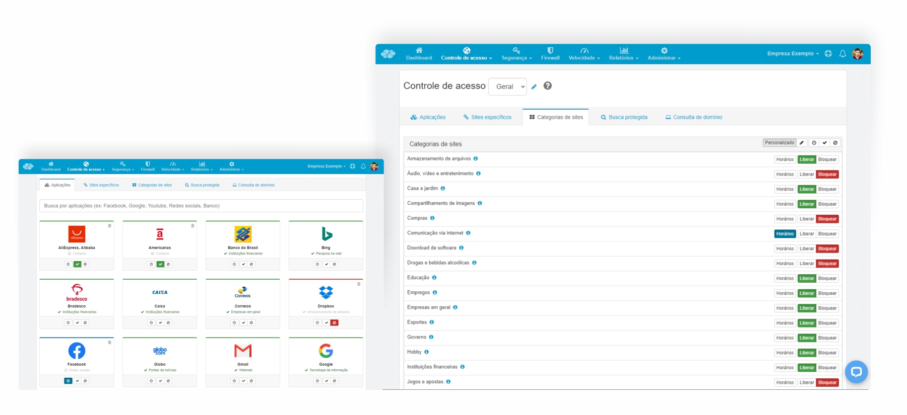
Task: Click info icon beside Jogos e apostas
Action: click(x=448, y=382)
